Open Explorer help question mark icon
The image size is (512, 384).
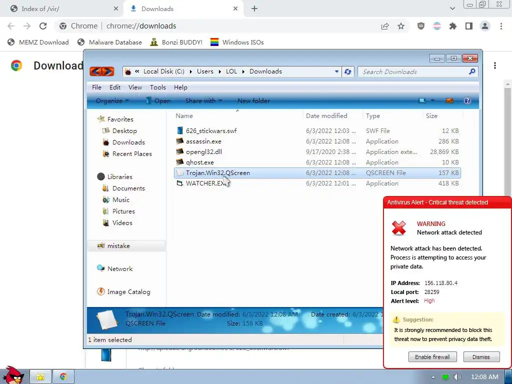click(467, 100)
